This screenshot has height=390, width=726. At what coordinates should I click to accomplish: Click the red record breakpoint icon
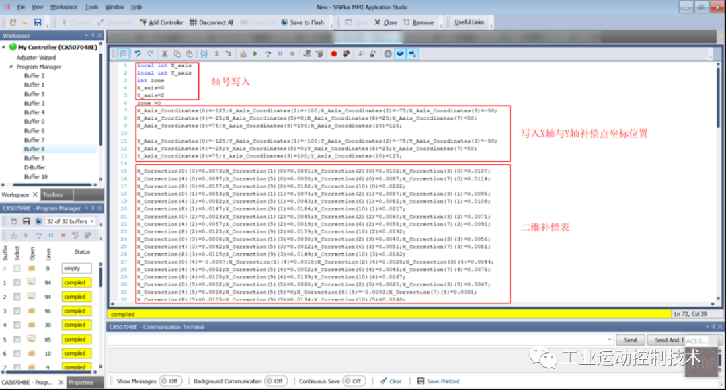coord(334,54)
